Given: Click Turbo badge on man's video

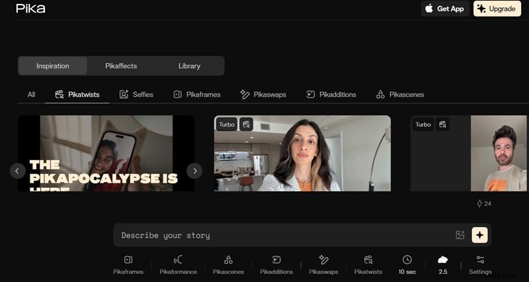Looking at the screenshot, I should click(x=423, y=124).
